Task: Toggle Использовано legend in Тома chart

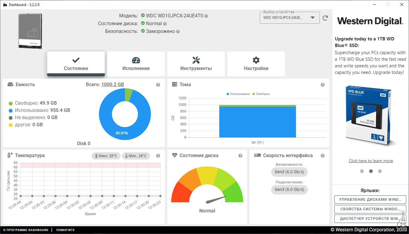Action: click(x=238, y=94)
